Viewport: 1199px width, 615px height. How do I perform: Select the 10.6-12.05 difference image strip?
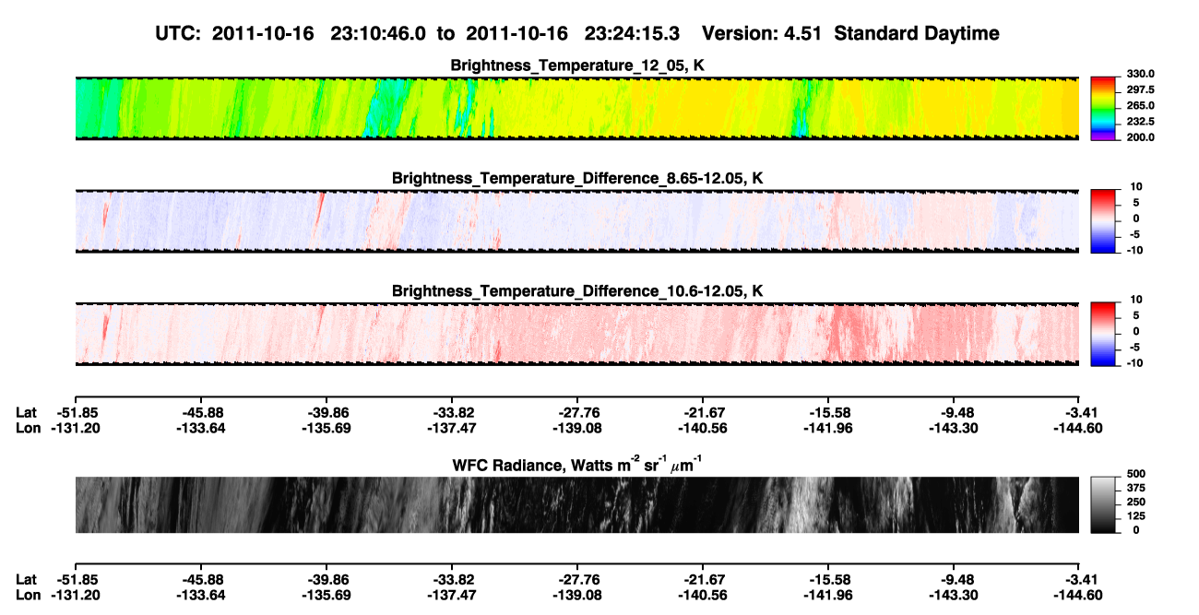[x=576, y=334]
